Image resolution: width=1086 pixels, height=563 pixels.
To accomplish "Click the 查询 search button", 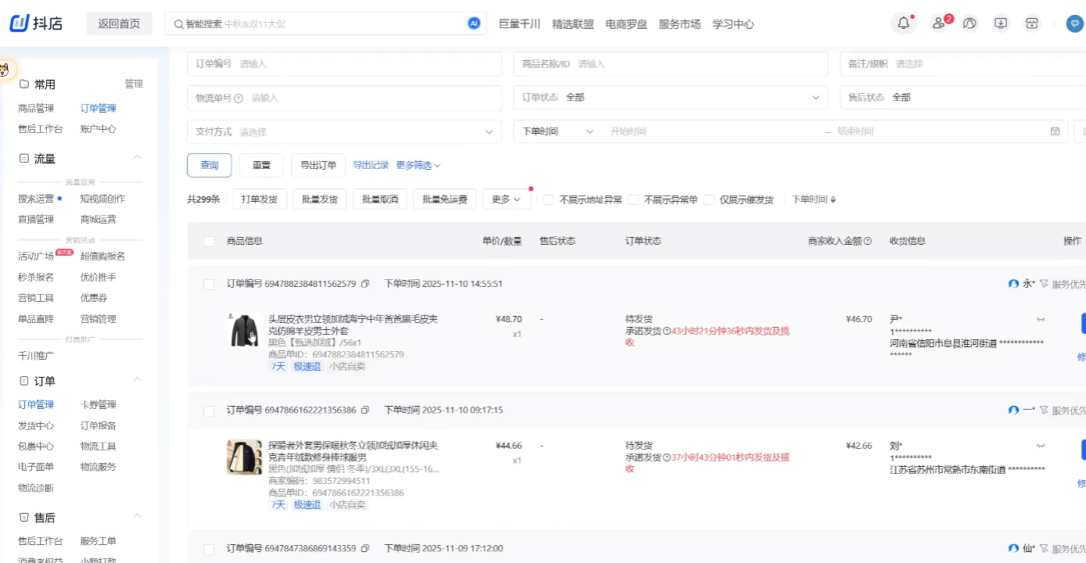I will [x=209, y=165].
